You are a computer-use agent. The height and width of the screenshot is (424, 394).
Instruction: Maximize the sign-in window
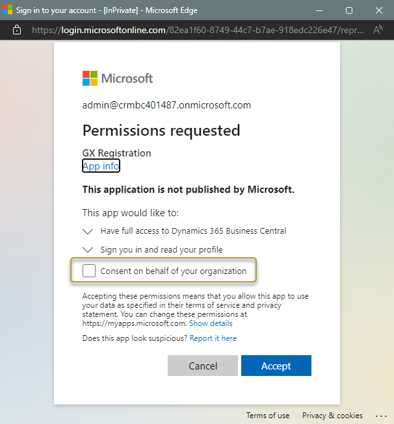point(349,10)
